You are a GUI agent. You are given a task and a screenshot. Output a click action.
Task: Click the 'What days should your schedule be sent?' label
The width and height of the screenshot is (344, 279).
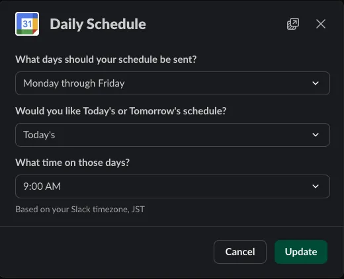coord(106,60)
